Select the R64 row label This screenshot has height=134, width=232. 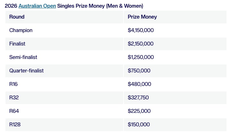coord(14,111)
